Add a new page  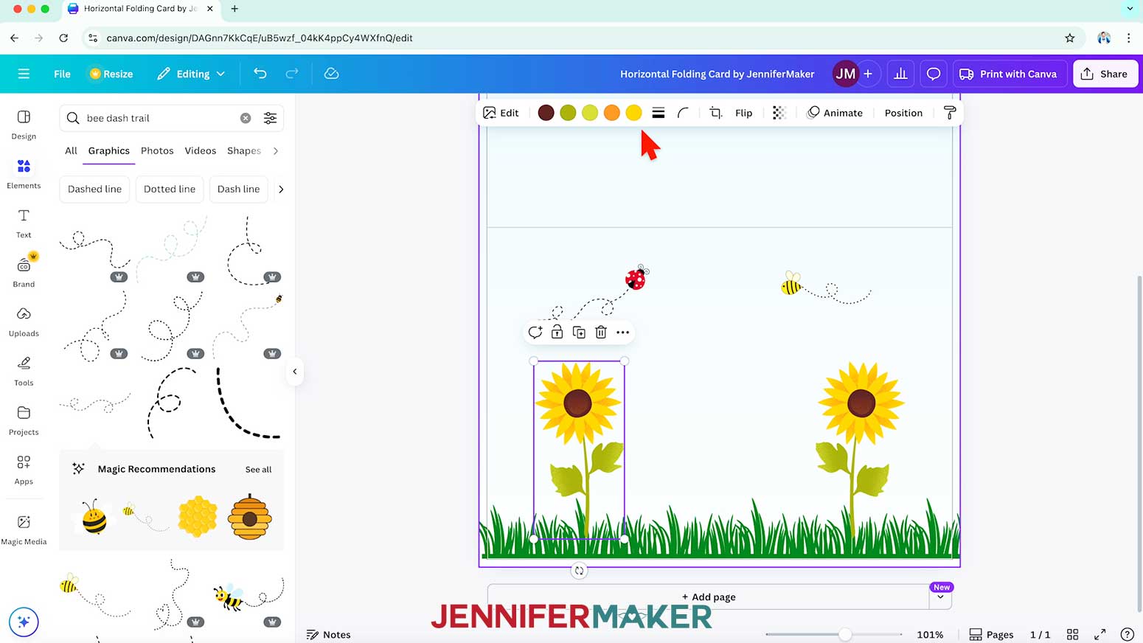coord(708,597)
